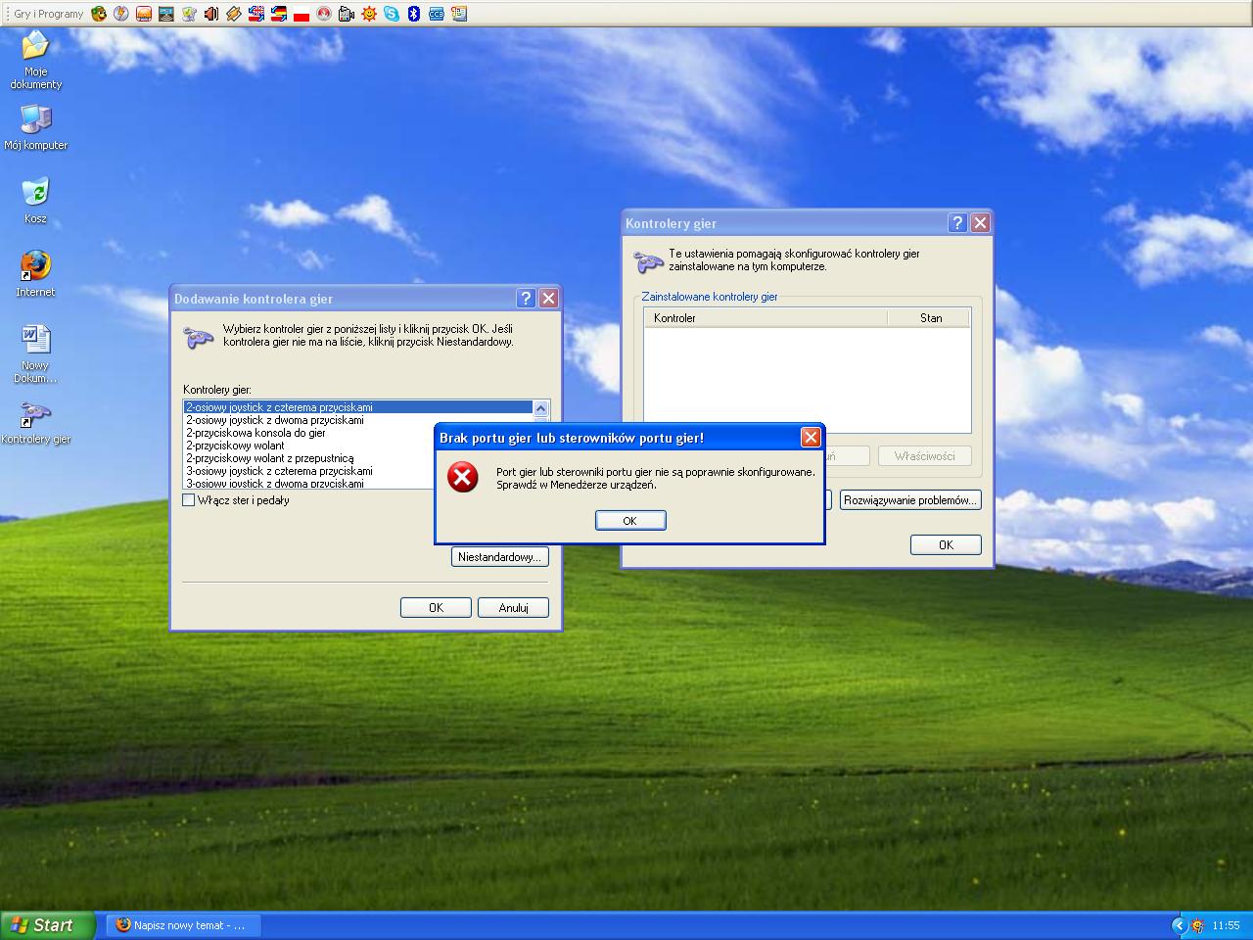
Task: Select the Nowy Dokument Word file icon
Action: click(x=35, y=353)
